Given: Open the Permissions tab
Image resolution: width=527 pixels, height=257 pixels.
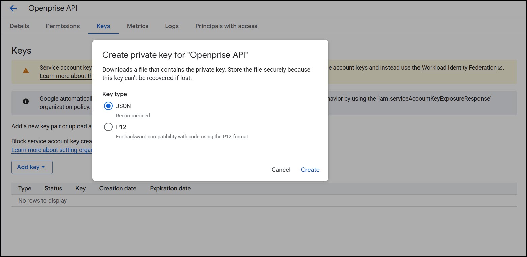Looking at the screenshot, I should 63,26.
